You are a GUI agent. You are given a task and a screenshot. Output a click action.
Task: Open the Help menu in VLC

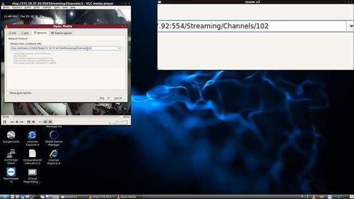click(x=72, y=7)
